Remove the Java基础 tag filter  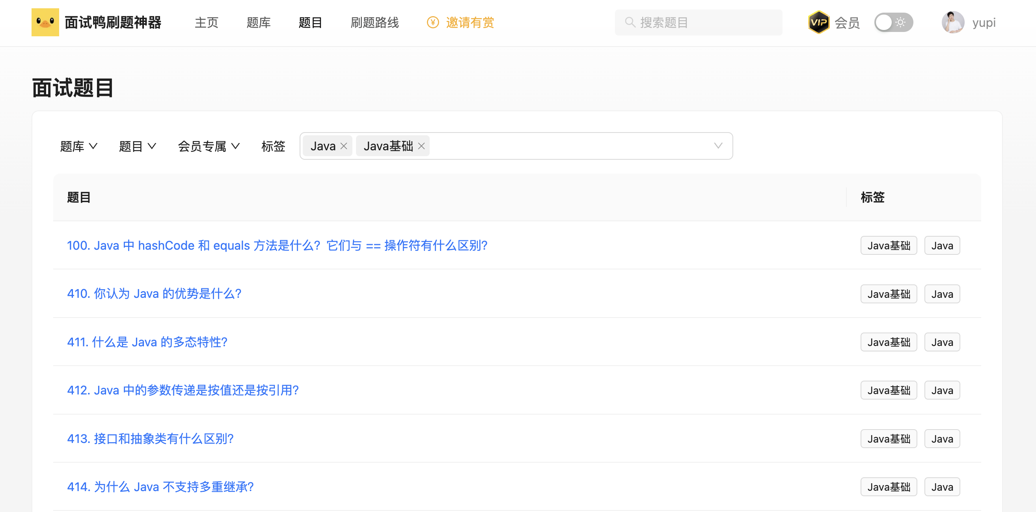(x=421, y=146)
